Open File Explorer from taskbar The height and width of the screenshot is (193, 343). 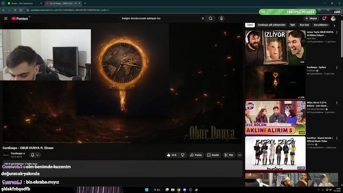173,190
